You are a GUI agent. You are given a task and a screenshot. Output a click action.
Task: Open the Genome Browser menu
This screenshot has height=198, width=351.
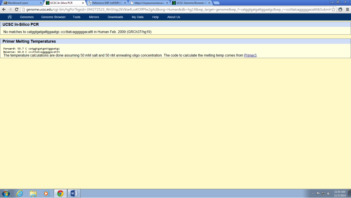53,17
